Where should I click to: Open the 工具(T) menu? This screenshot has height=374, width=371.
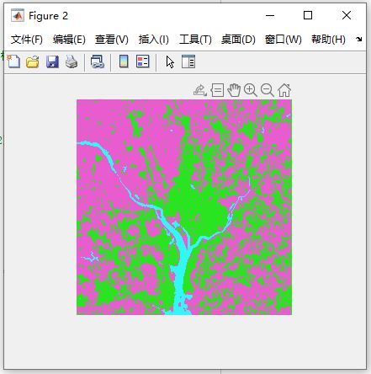[x=195, y=40]
